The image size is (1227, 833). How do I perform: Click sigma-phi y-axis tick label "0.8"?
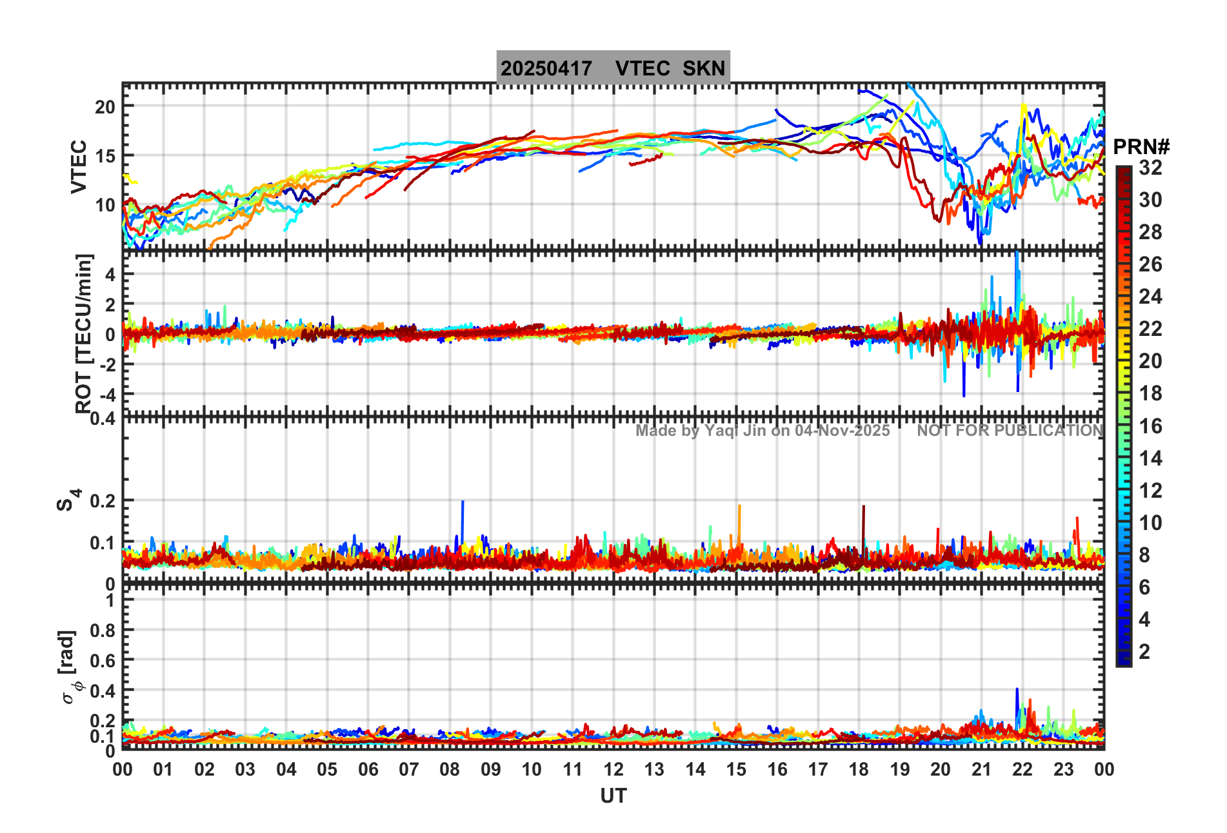[103, 631]
